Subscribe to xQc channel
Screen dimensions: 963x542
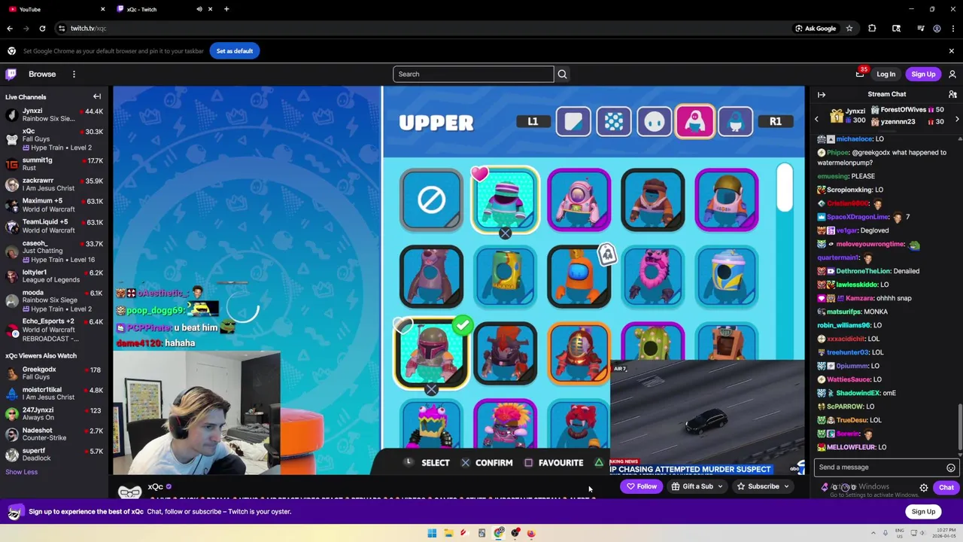coord(758,486)
